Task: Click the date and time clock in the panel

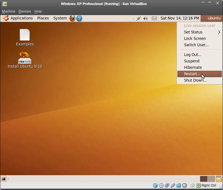Action: click(x=180, y=18)
